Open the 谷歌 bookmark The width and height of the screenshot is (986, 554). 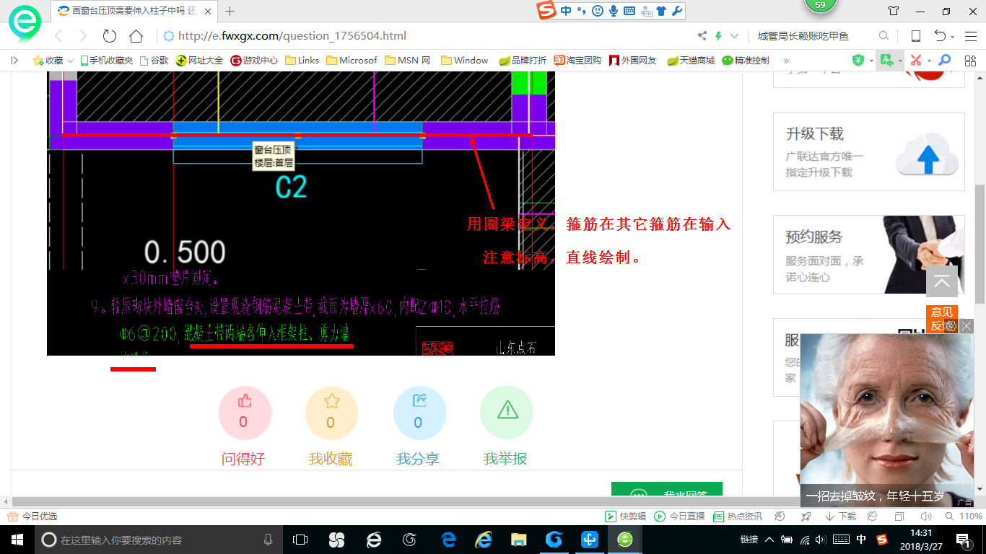(154, 61)
